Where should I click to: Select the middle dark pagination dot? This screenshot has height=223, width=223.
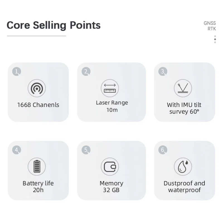coord(215,39)
